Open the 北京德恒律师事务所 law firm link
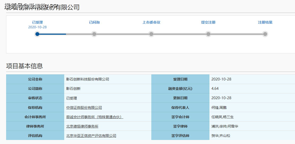The width and height of the screenshot is (295, 144). [82, 127]
